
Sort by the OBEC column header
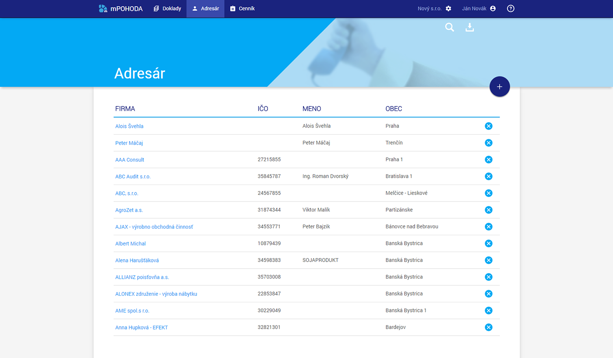(394, 109)
